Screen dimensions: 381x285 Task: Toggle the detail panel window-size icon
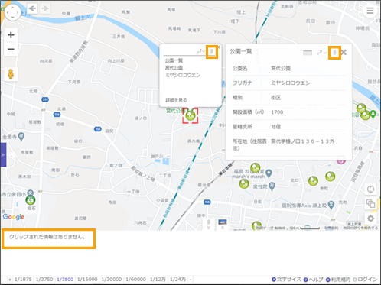point(308,53)
